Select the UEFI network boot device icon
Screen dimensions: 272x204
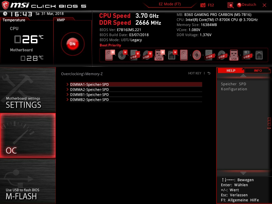coord(172,55)
